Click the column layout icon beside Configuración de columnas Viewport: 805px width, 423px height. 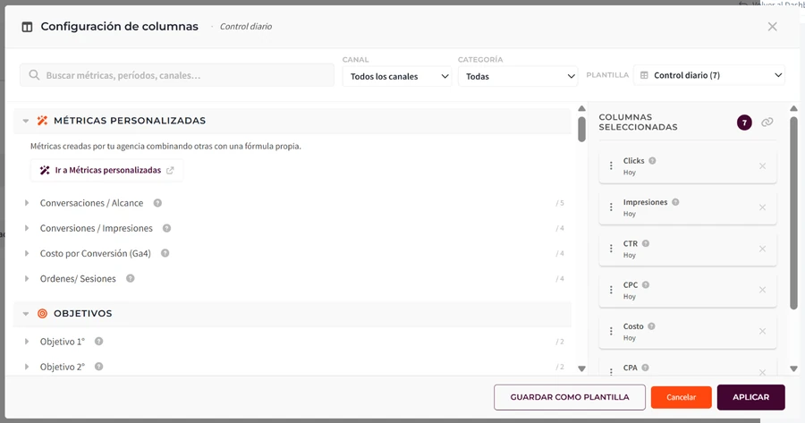click(27, 27)
